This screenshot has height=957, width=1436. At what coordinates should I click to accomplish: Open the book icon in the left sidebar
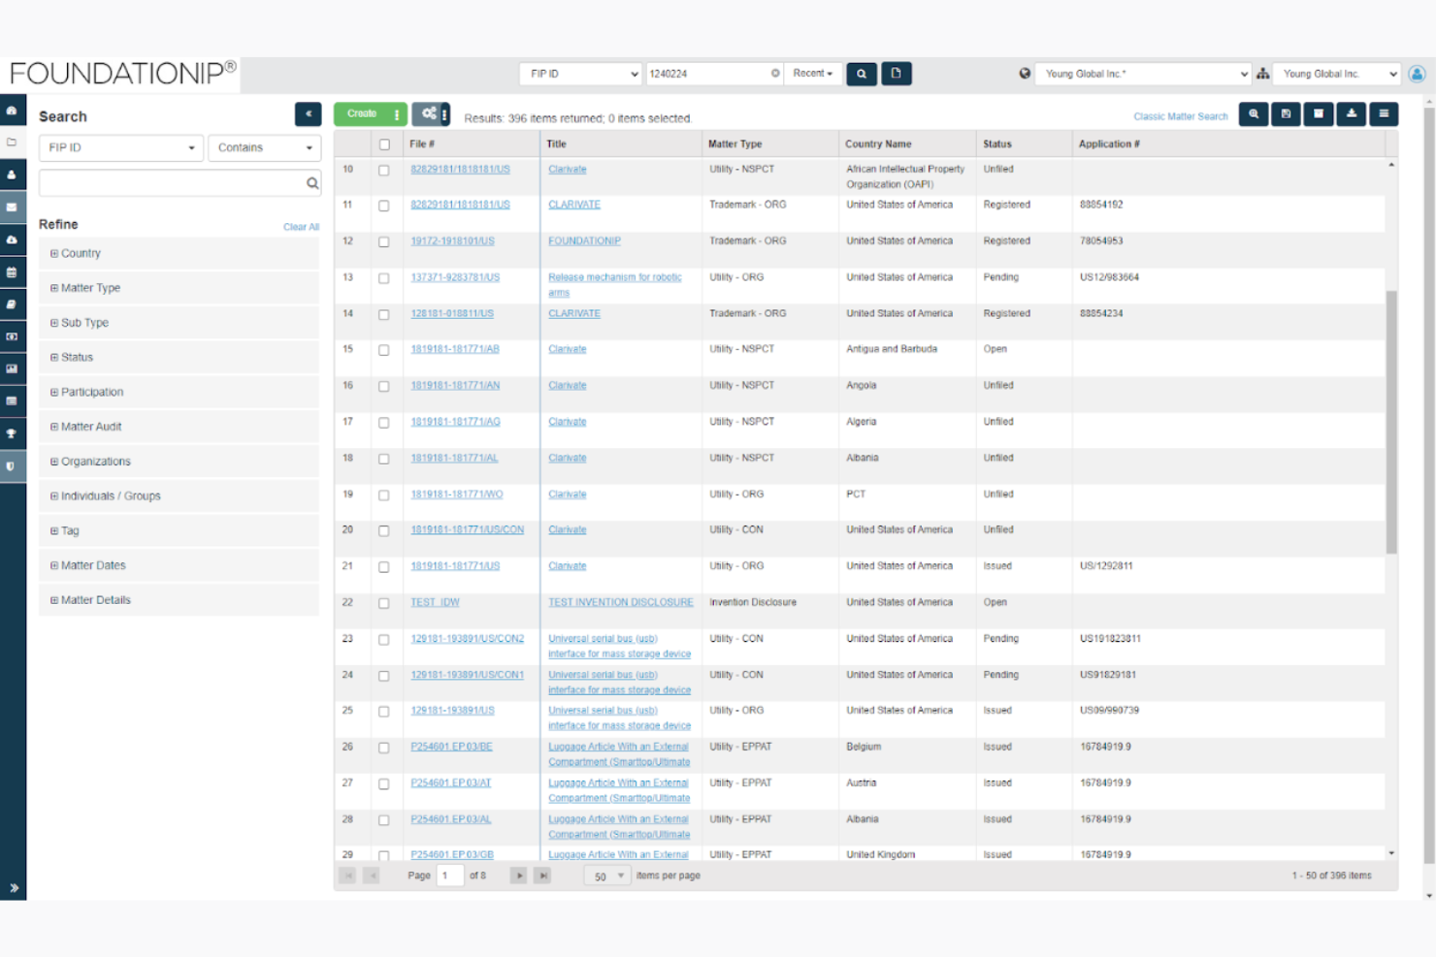click(12, 304)
